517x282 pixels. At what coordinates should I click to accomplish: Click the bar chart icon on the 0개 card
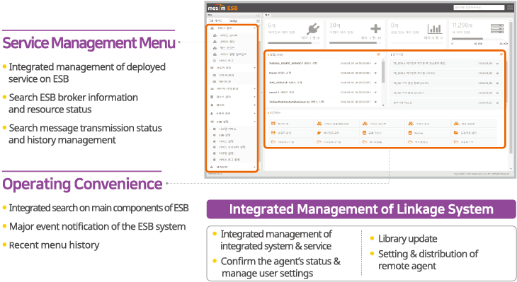435,29
